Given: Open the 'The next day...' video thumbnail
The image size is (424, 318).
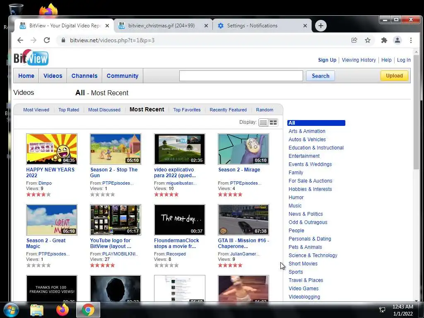Looking at the screenshot, I should click(180, 220).
